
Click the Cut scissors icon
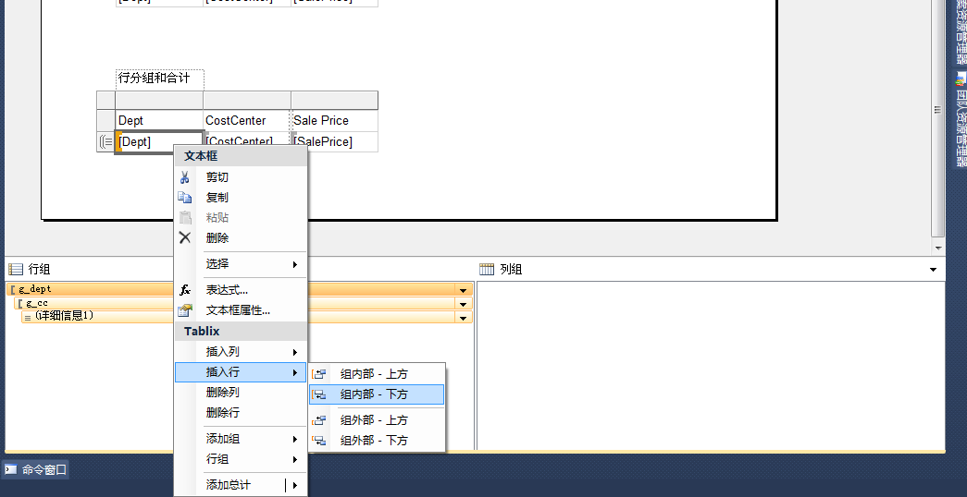[184, 177]
